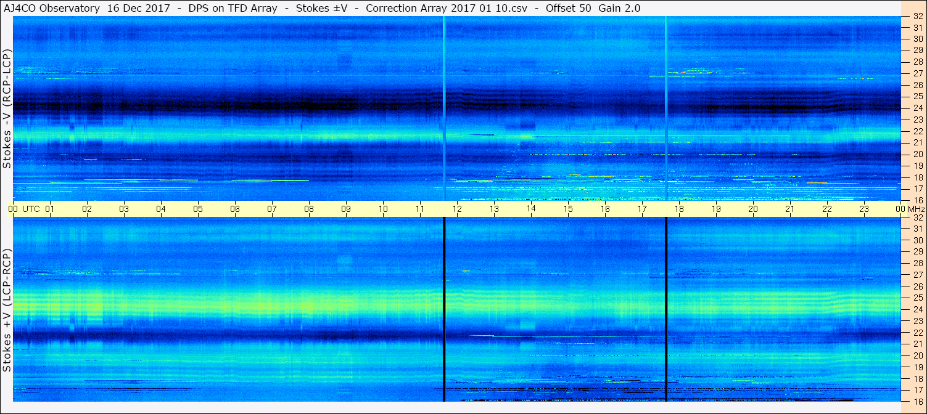Select the 10 hour mark on time axis
The height and width of the screenshot is (414, 927).
[x=383, y=209]
